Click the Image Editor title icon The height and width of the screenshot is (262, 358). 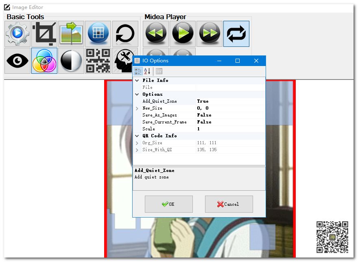(x=7, y=7)
